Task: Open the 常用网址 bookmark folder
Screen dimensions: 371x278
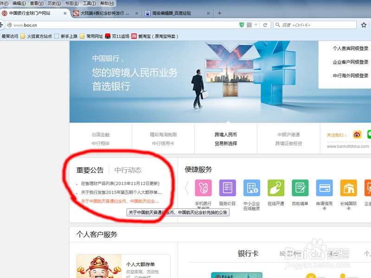Action: (91, 36)
